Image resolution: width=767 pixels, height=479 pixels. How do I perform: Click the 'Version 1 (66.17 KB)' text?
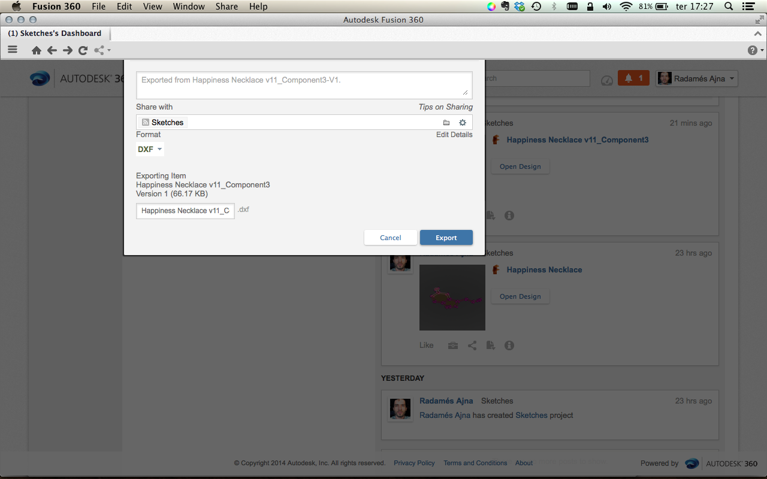click(172, 193)
